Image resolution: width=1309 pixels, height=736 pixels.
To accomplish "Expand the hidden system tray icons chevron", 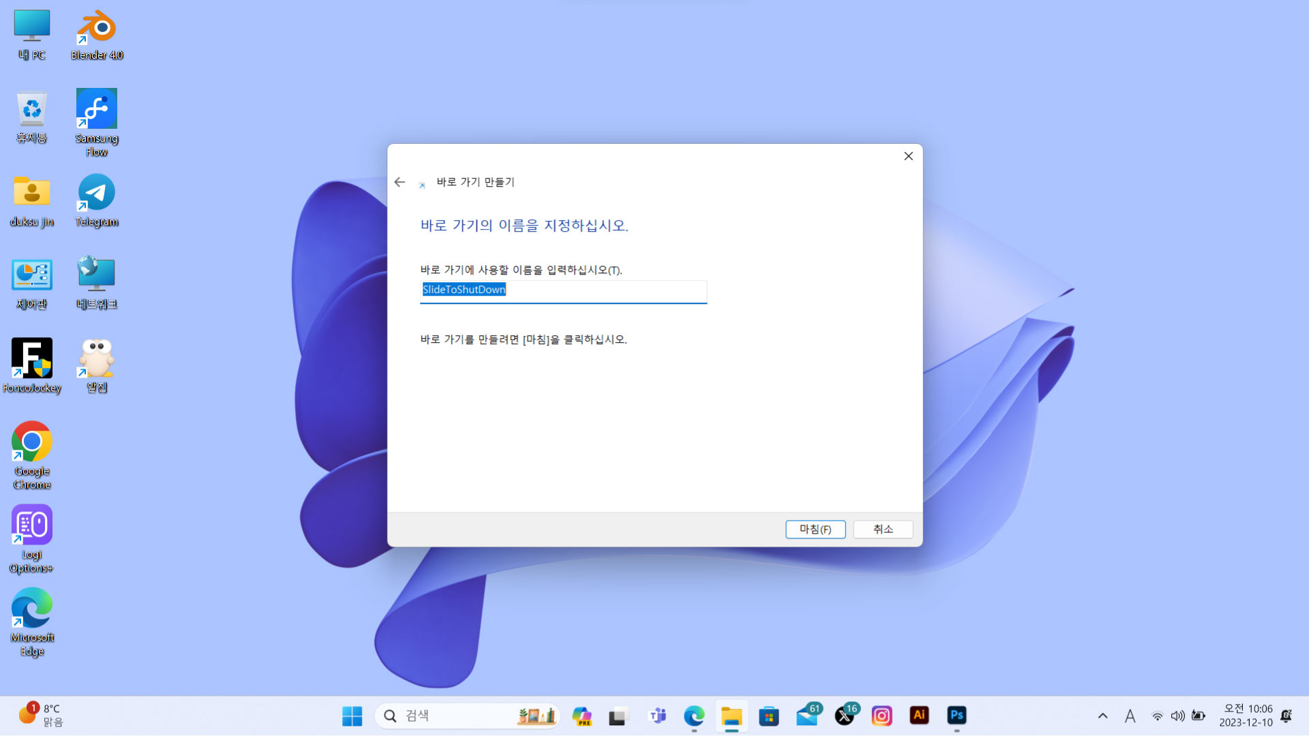I will coord(1102,716).
